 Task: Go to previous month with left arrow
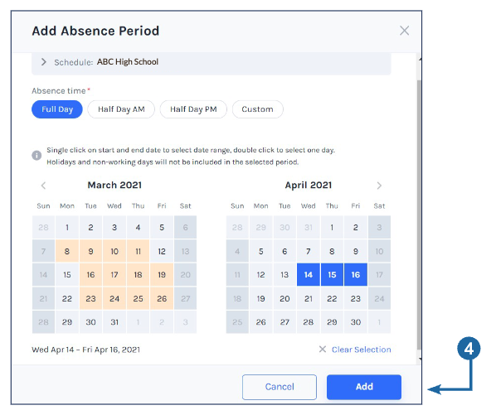[x=43, y=186]
